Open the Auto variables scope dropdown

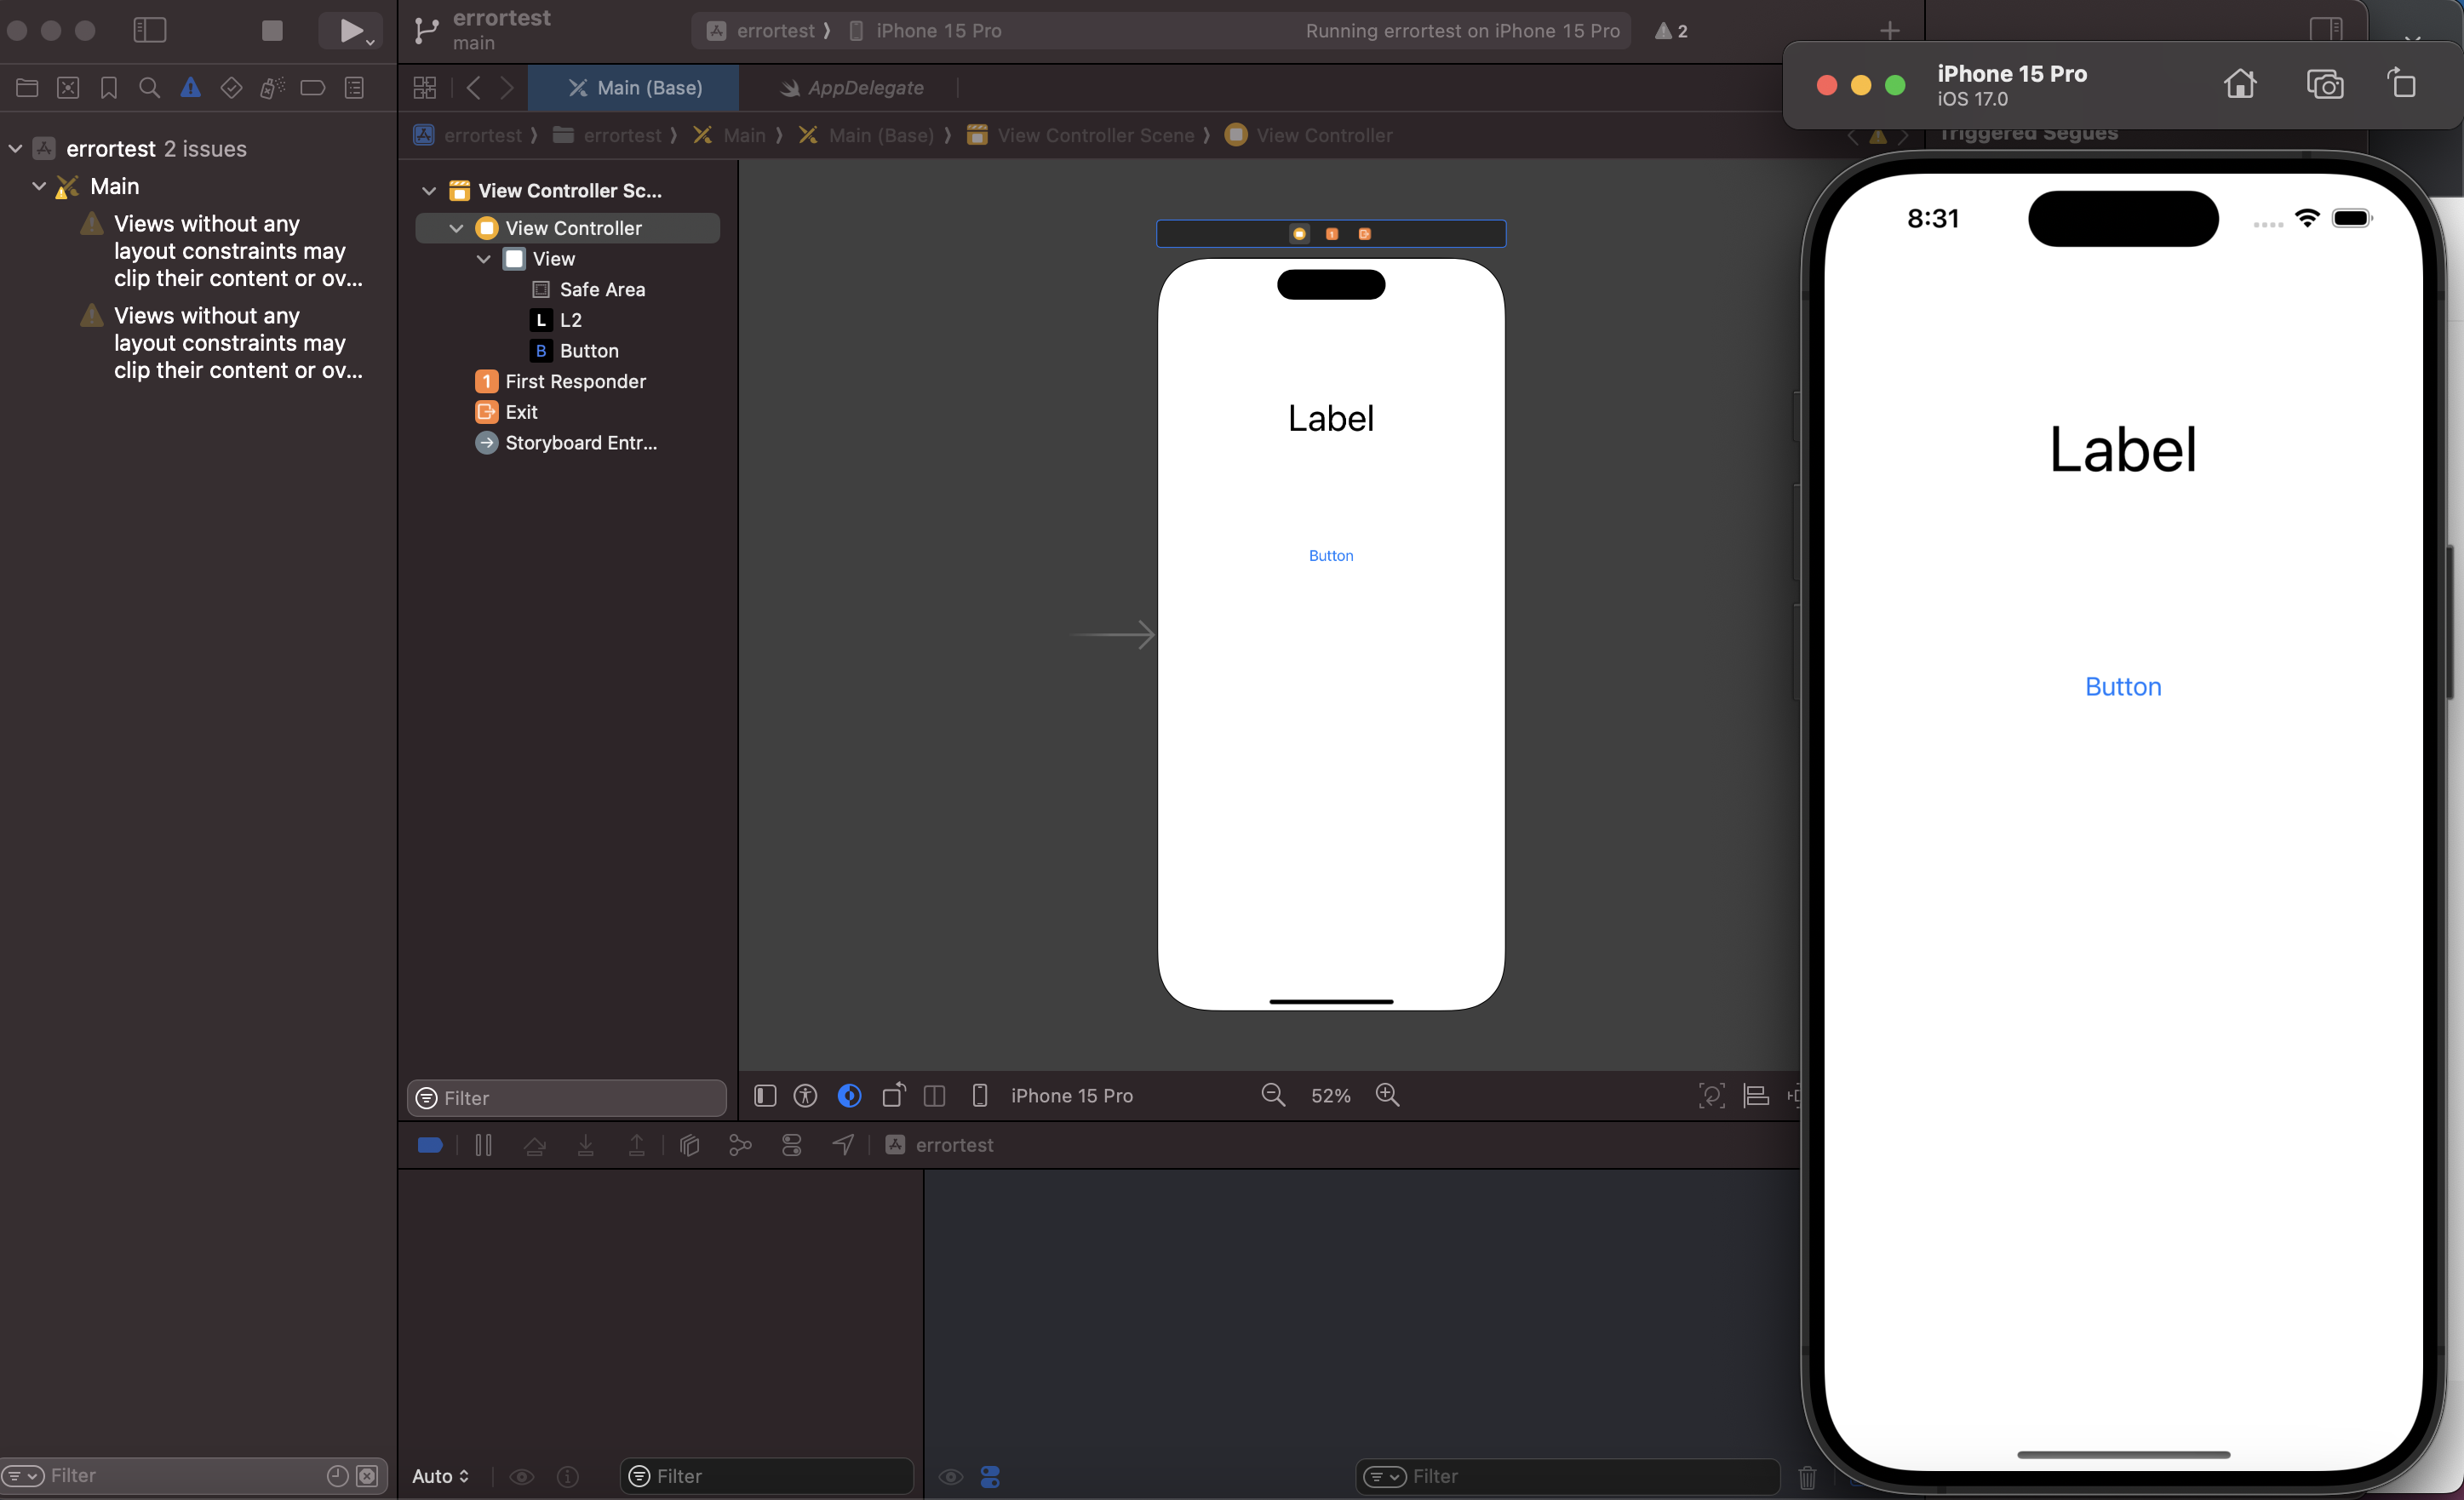click(x=440, y=1476)
